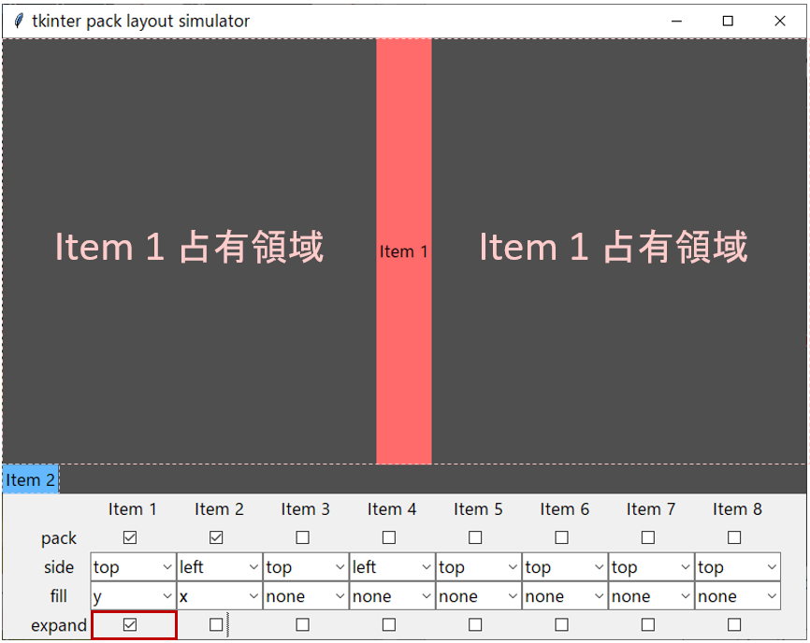
Task: Toggle the expand checkbox for Item 3
Action: click(303, 625)
